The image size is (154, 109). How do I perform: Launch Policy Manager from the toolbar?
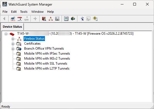coord(44,19)
